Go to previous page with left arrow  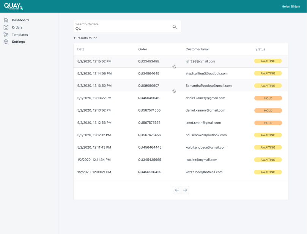point(177,190)
